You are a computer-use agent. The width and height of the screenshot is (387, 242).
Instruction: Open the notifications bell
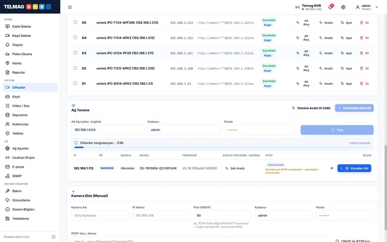[x=330, y=7]
